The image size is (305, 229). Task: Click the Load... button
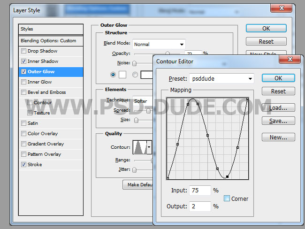278,107
